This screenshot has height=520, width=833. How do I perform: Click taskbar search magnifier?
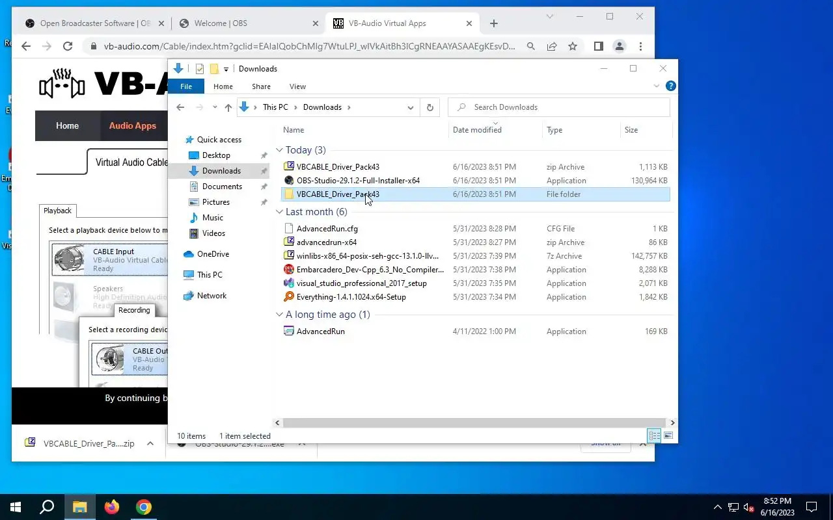click(47, 507)
